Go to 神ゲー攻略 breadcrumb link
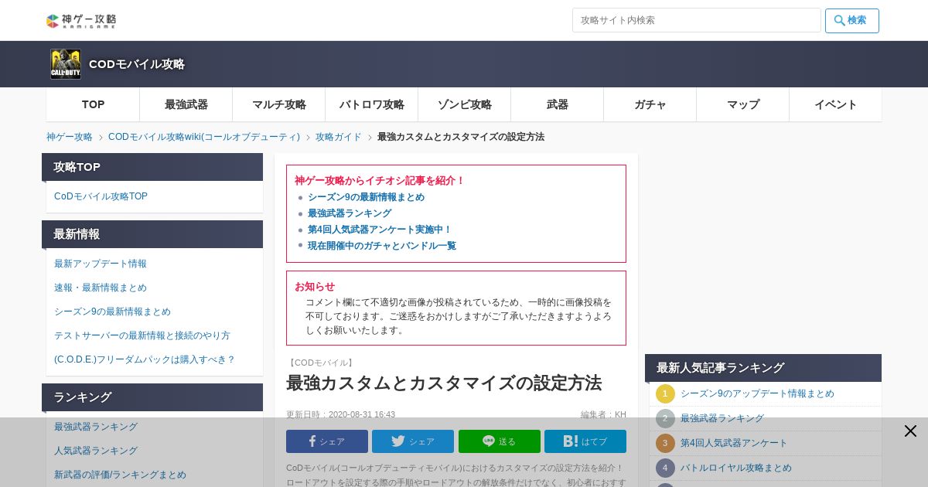 point(70,137)
